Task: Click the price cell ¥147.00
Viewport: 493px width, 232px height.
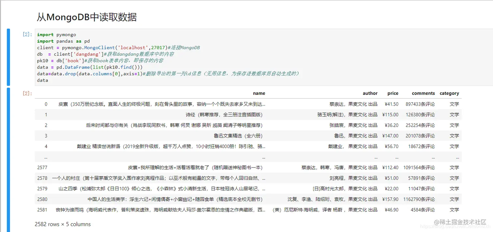Action: pos(390,136)
